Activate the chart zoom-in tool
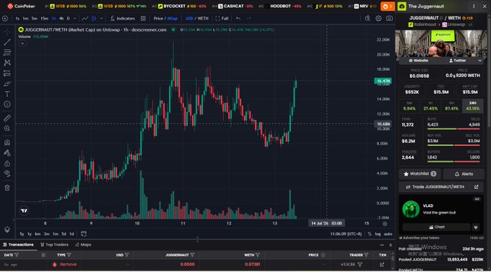The image size is (491, 272). pyautogui.click(x=7, y=128)
